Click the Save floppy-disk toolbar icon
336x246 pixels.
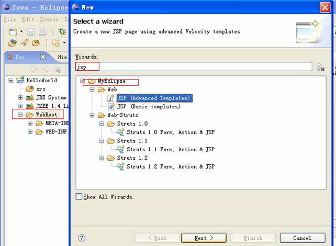pyautogui.click(x=31, y=32)
